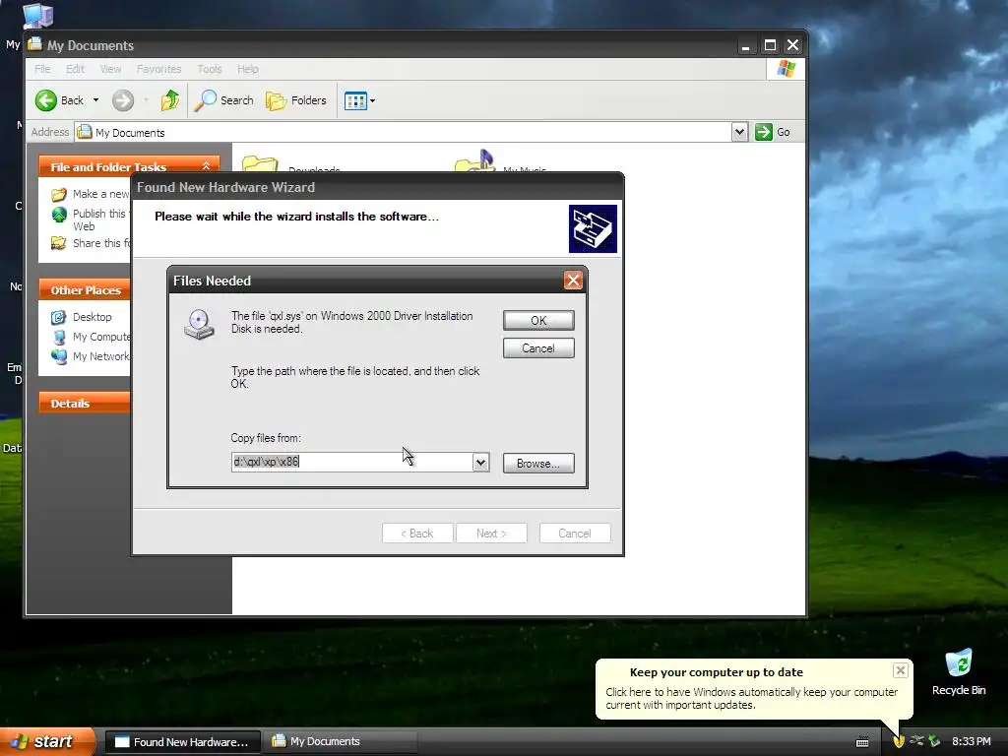The height and width of the screenshot is (756, 1008).
Task: Click the keyboard icon in the taskbar
Action: 862,742
